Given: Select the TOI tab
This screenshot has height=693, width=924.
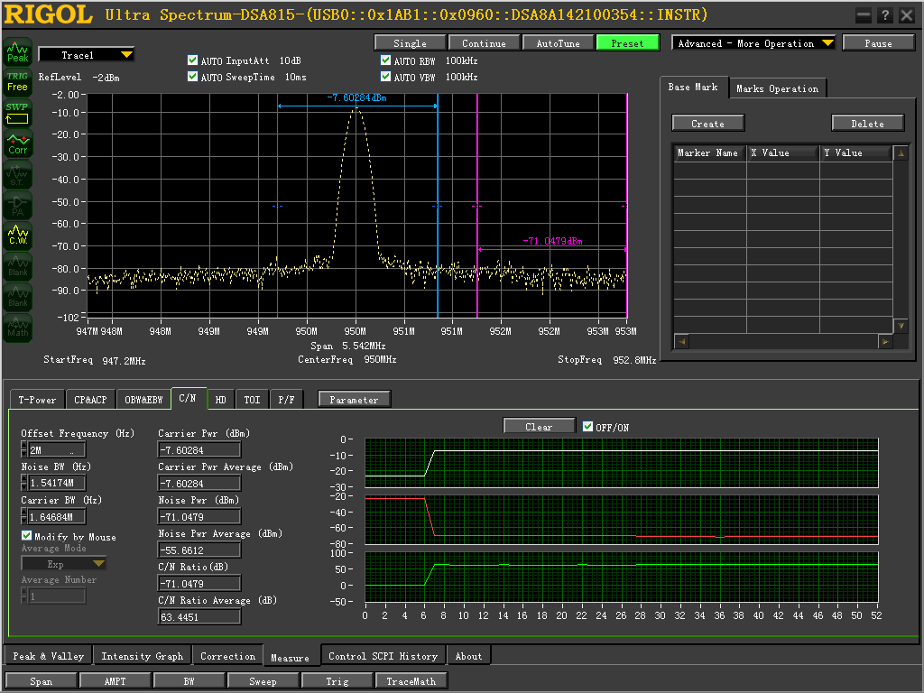Looking at the screenshot, I should point(253,400).
